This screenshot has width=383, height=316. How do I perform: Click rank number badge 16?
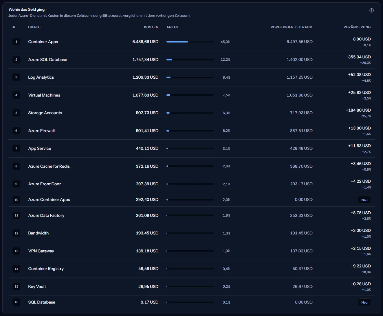(16, 302)
